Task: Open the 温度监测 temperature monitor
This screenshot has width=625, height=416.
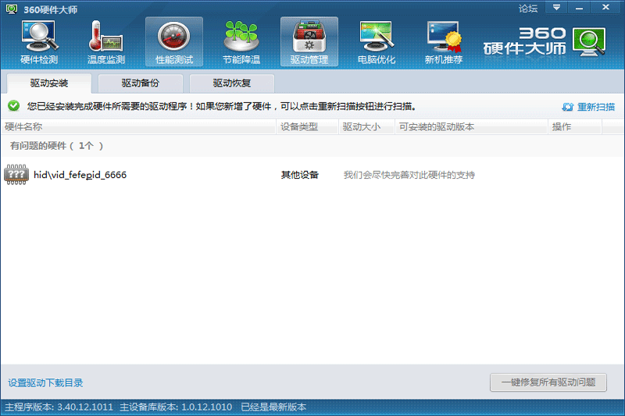Action: click(x=105, y=41)
